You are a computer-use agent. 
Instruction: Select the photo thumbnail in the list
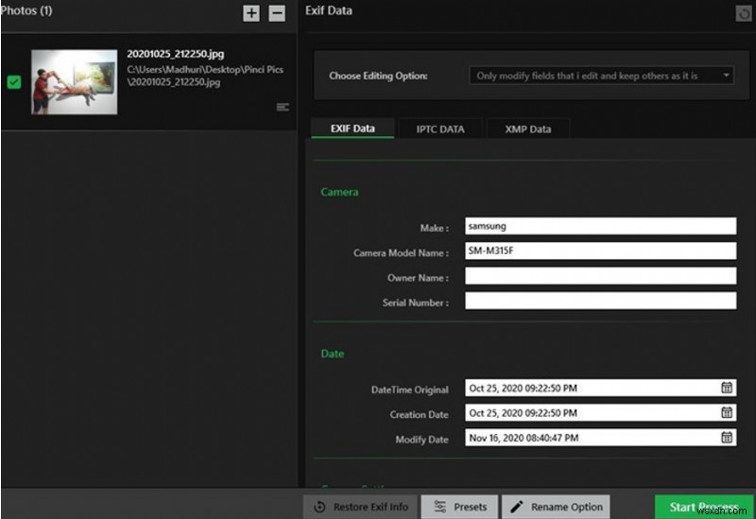[75, 82]
